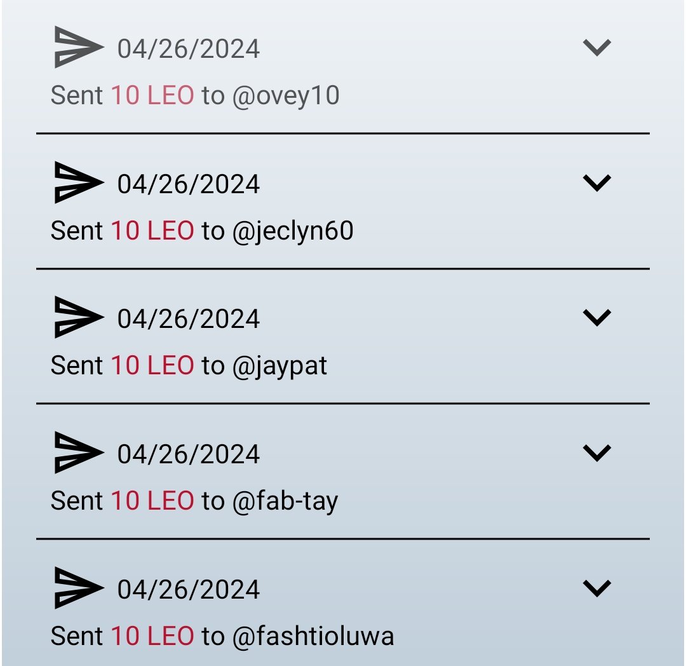Click the 04/26/2024 date above the fashtioluwa transfer
Screen dimensions: 686x666
[189, 590]
